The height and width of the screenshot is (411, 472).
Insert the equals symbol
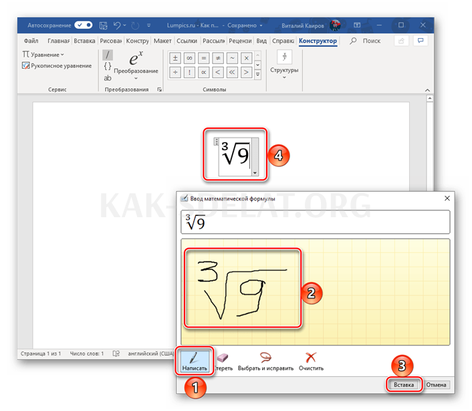point(203,58)
